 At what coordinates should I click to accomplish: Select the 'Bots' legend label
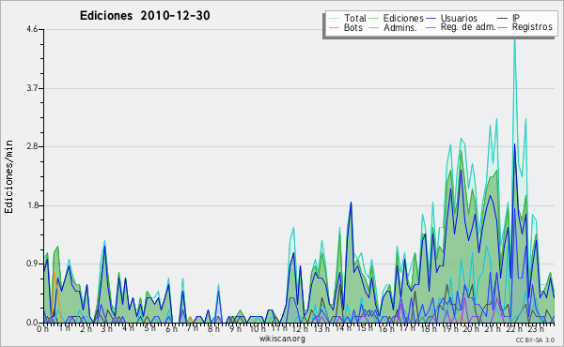click(353, 27)
